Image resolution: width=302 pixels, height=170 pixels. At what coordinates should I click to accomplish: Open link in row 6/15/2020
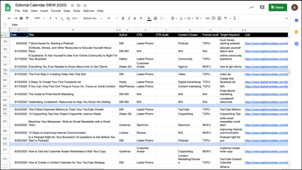pos(266,74)
